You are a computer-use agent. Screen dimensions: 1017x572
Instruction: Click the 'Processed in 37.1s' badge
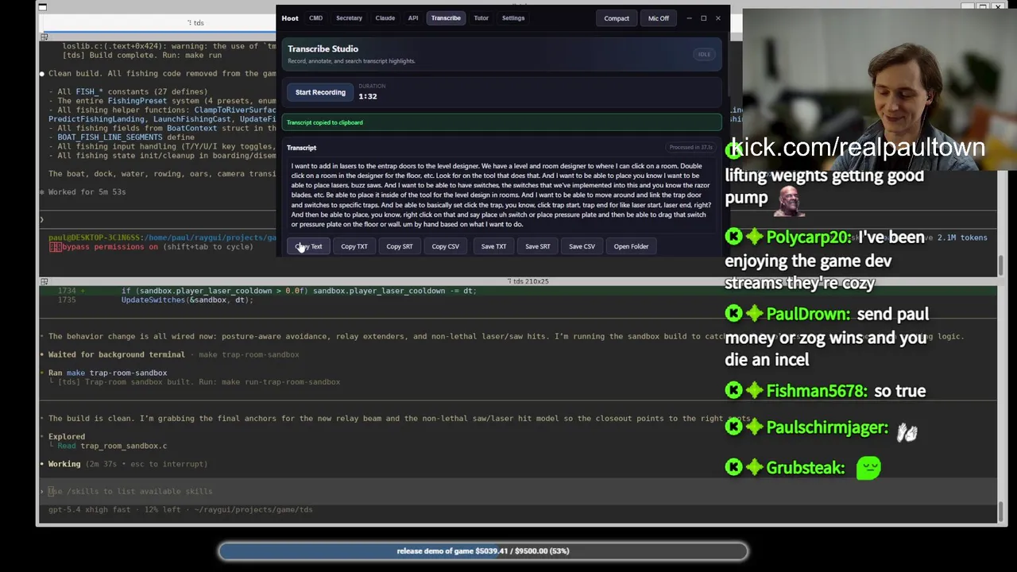[690, 147]
